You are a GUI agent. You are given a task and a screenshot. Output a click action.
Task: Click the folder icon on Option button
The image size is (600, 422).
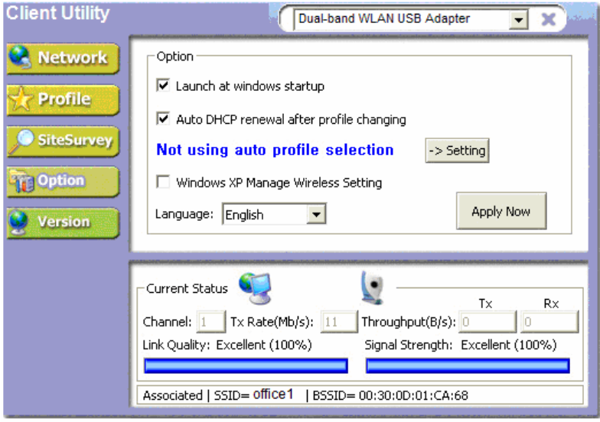click(21, 182)
